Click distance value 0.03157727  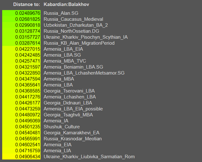pos(28,37)
